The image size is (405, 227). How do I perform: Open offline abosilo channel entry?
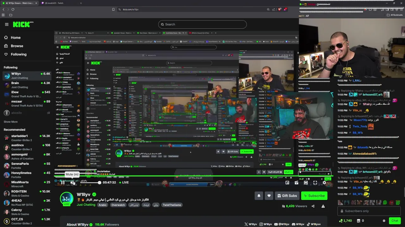27,113
